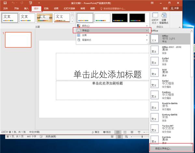Switch to the 切换 (Transitions) tab
The height and width of the screenshot is (153, 195).
[46, 8]
